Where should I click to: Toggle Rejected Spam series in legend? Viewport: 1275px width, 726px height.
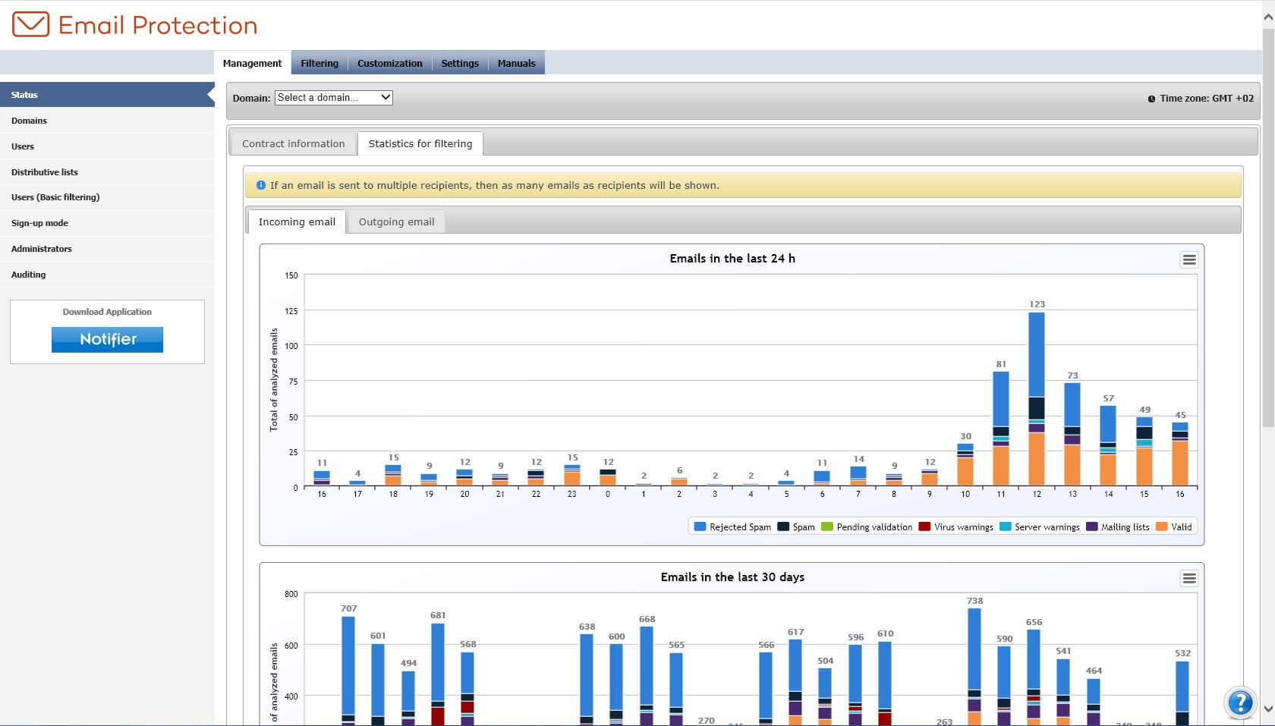(732, 526)
